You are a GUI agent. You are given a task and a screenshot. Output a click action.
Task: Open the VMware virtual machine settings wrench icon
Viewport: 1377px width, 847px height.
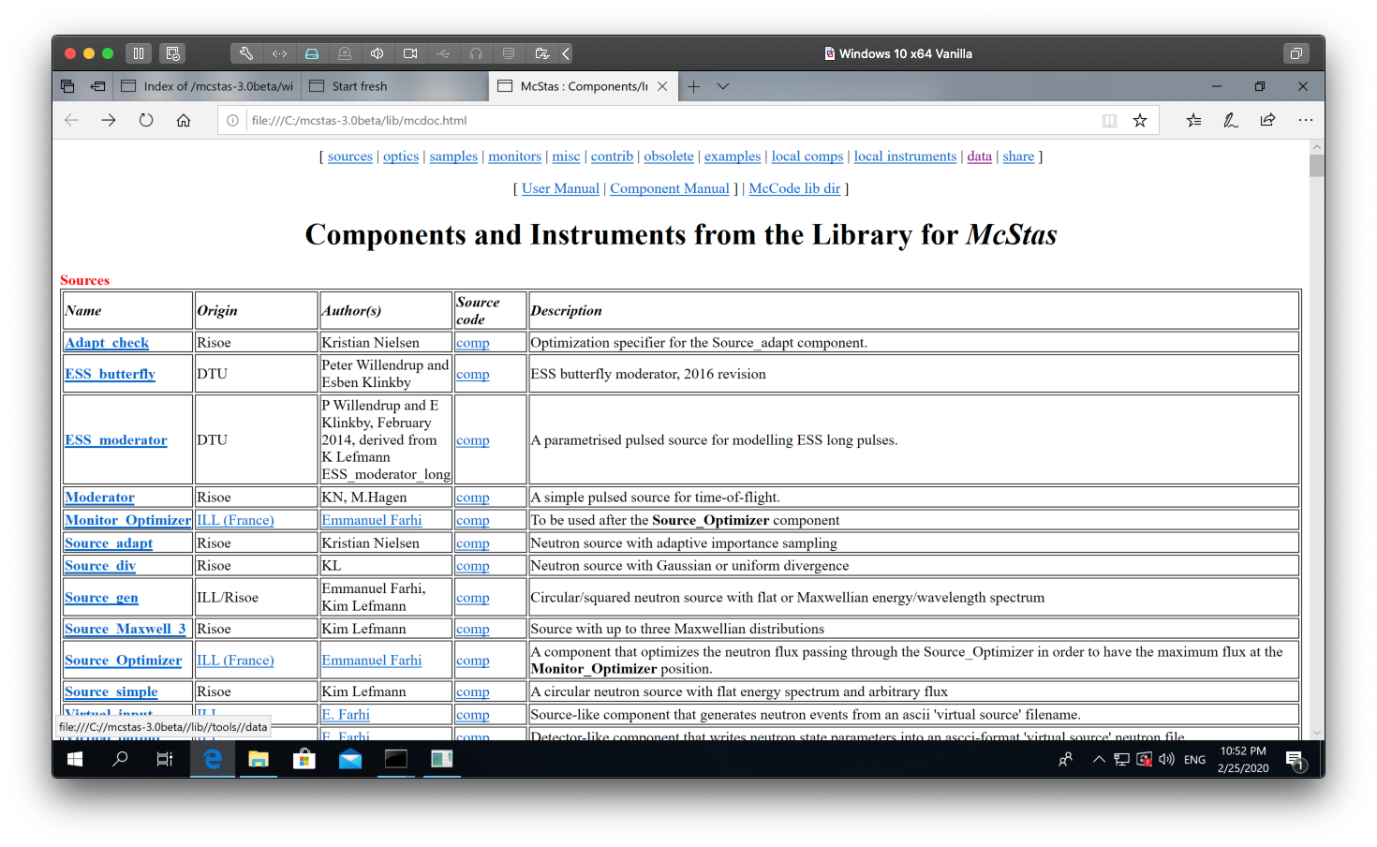(x=246, y=53)
